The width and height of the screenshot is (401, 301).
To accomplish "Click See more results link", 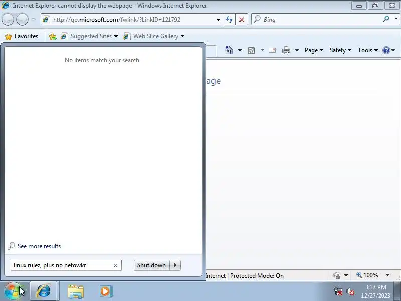I will [39, 246].
